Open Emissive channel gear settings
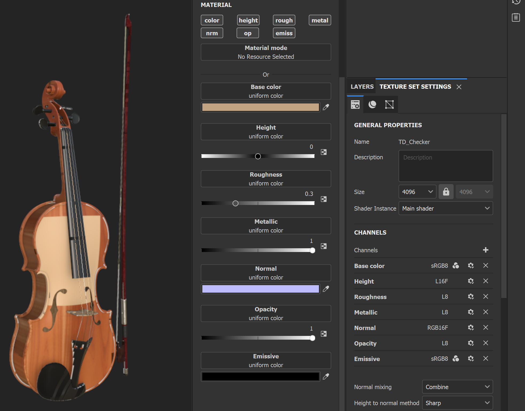The height and width of the screenshot is (411, 525). pyautogui.click(x=471, y=359)
